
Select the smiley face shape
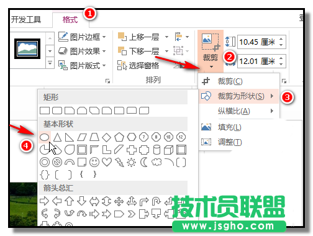click(x=94, y=162)
